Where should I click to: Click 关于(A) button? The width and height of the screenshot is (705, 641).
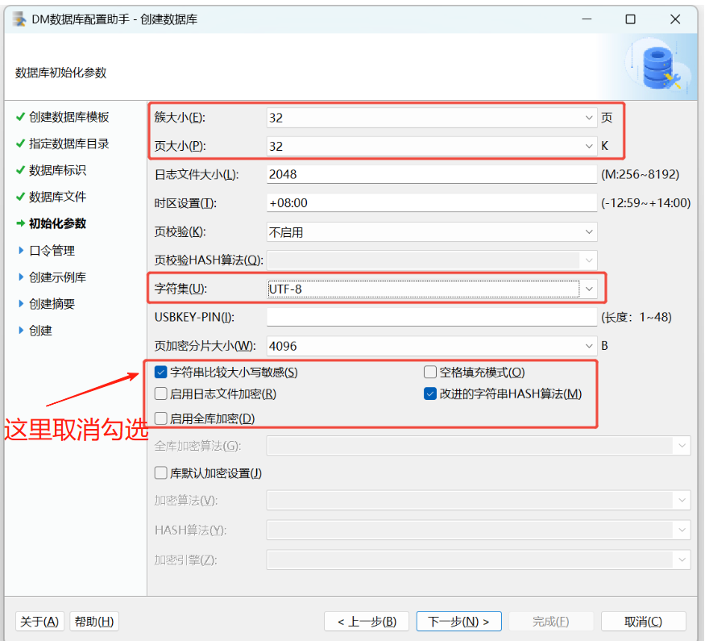[x=39, y=622]
